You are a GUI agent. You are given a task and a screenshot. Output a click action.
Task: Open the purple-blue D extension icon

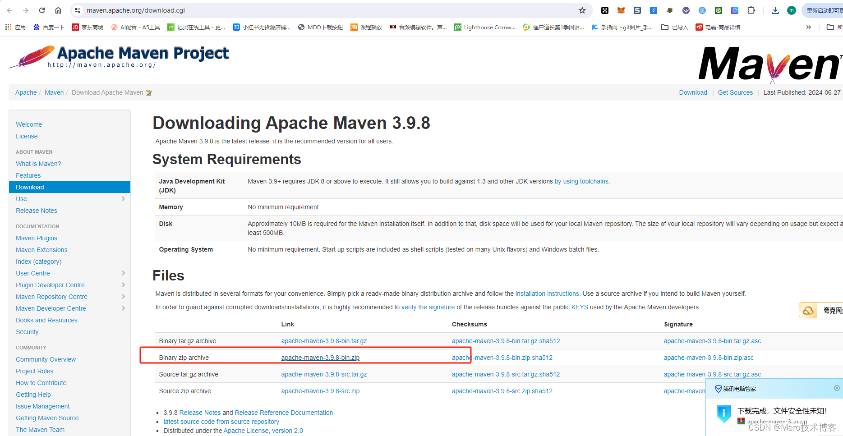[x=735, y=10]
